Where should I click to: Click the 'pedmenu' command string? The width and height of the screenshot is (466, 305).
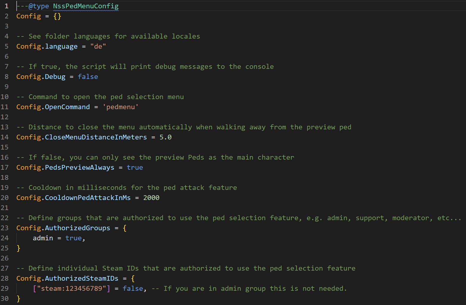tap(120, 107)
